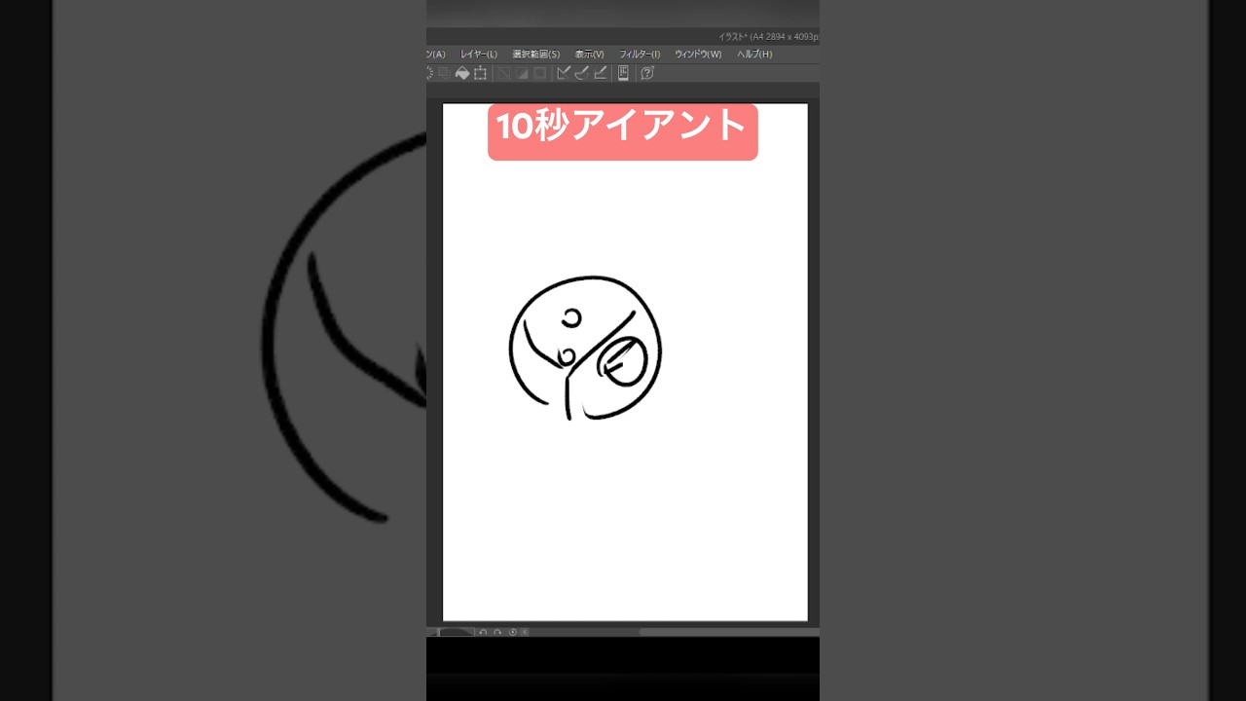Open the 表示(V) menu
Image resolution: width=1246 pixels, height=701 pixels.
(589, 54)
